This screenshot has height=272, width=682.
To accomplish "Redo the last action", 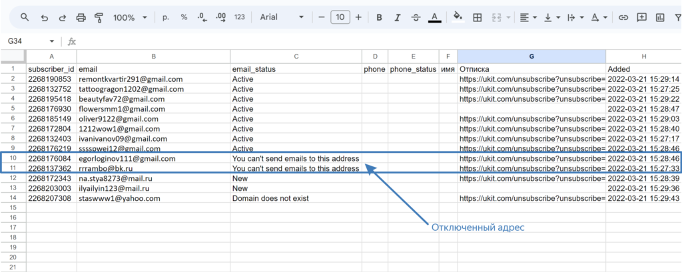I will click(62, 17).
